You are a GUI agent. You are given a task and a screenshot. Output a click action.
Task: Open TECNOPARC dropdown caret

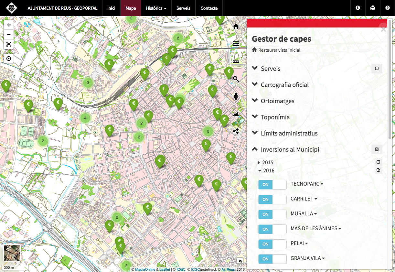[322, 184]
